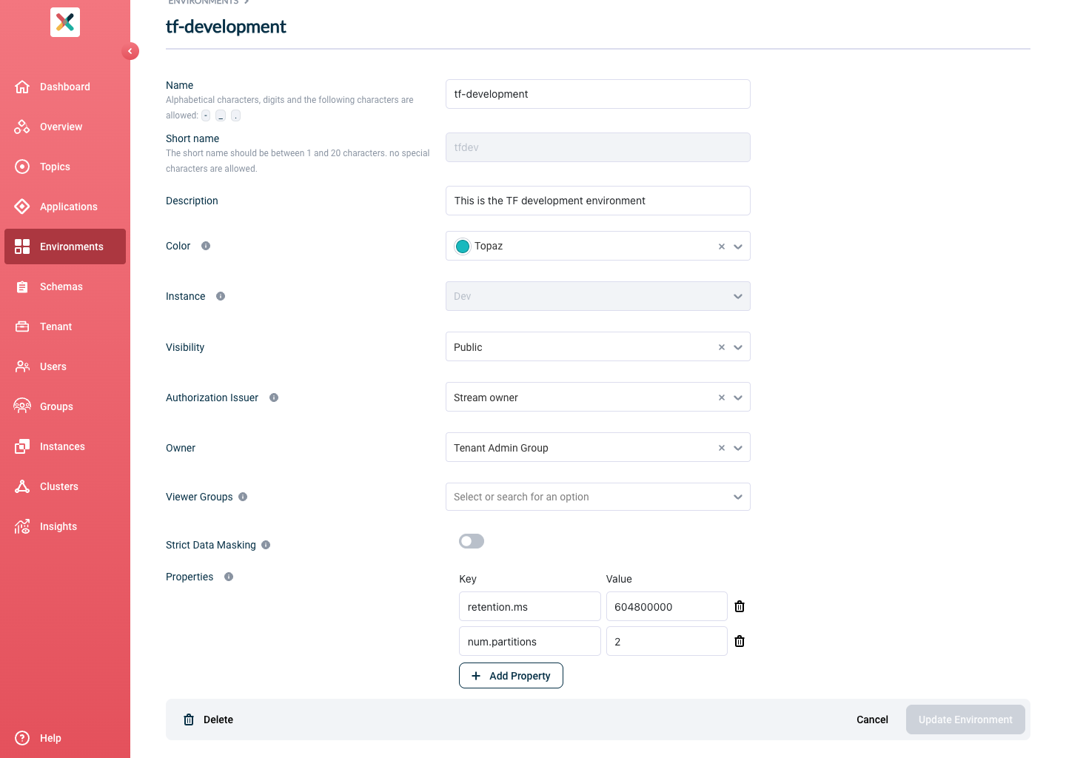Click info icon beside Strict Data Masking

[266, 545]
